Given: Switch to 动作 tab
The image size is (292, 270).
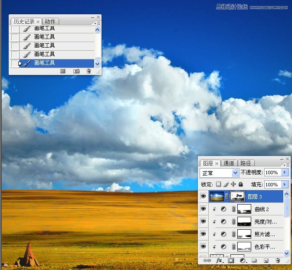Looking at the screenshot, I should pyautogui.click(x=50, y=22).
